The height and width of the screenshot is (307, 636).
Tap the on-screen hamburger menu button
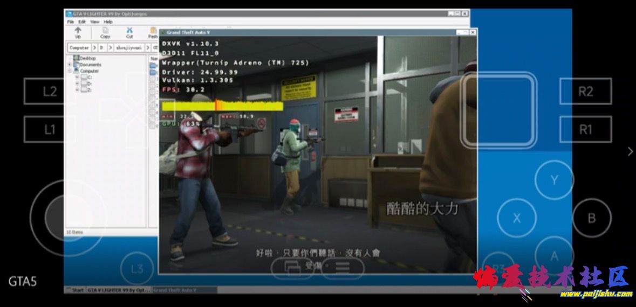click(343, 267)
